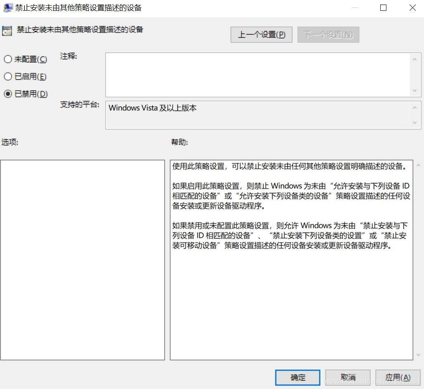Click the 下一个设置 button

tap(328, 35)
